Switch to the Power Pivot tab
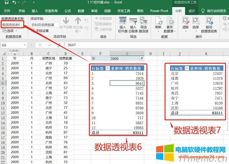The image size is (229, 164). (x=160, y=11)
